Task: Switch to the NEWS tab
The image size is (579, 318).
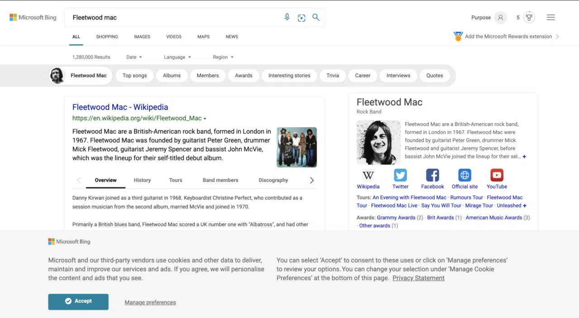Action: [232, 37]
